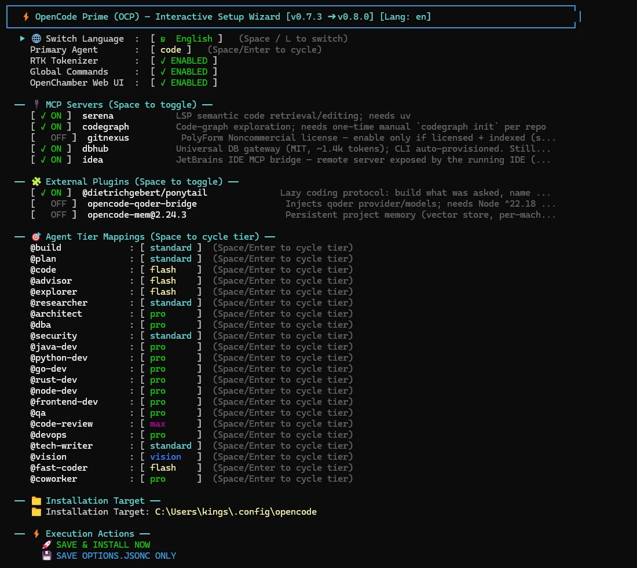Toggle the RTK Tokenizer ENABLED setting
637x568 pixels.
184,61
